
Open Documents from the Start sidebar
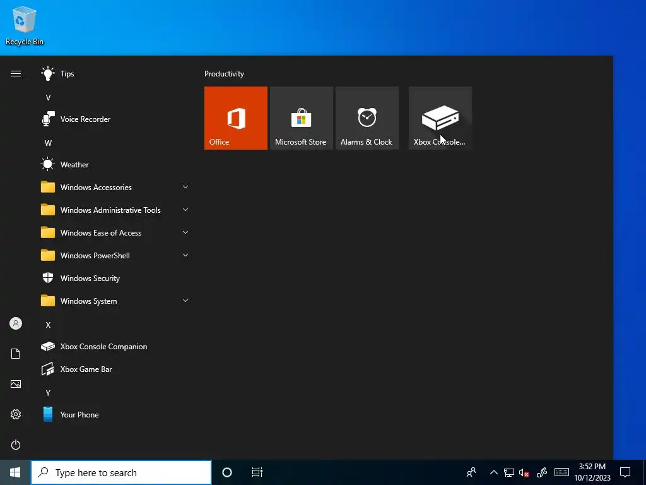coord(16,354)
